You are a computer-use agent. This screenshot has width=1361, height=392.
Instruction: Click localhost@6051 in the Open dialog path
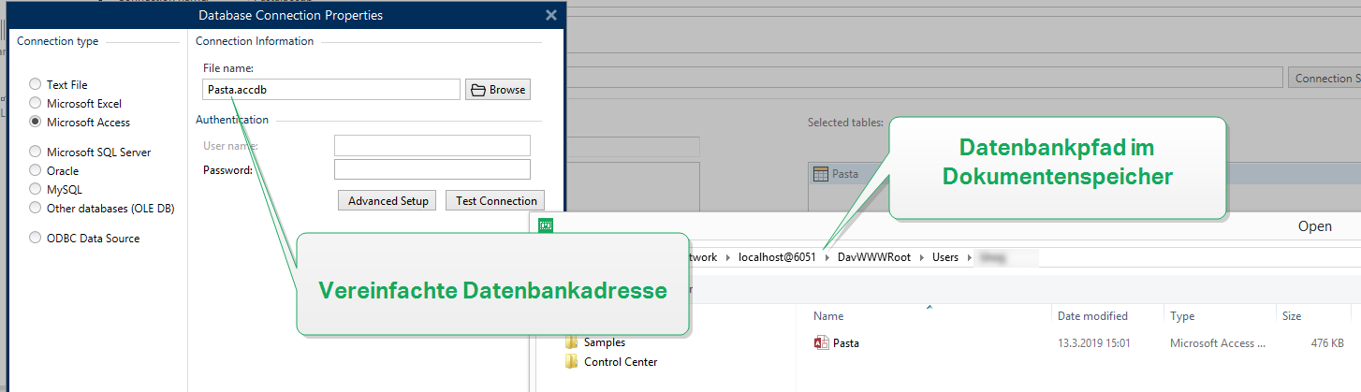[x=777, y=256]
